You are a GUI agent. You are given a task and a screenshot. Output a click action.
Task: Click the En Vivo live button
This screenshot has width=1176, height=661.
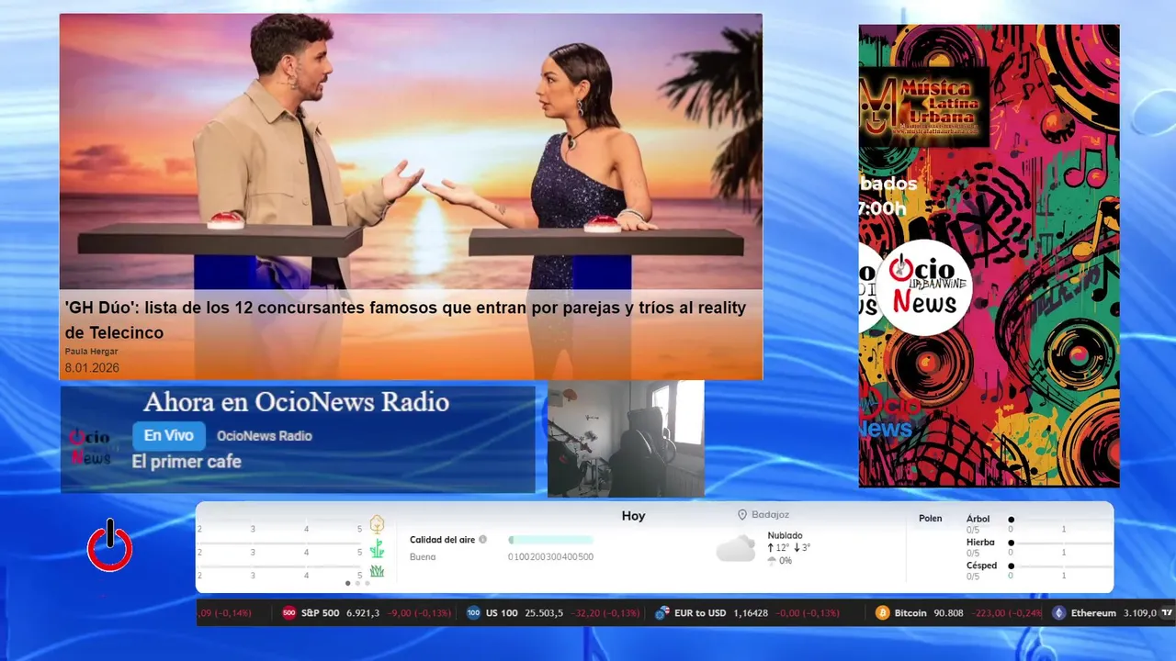pos(169,436)
